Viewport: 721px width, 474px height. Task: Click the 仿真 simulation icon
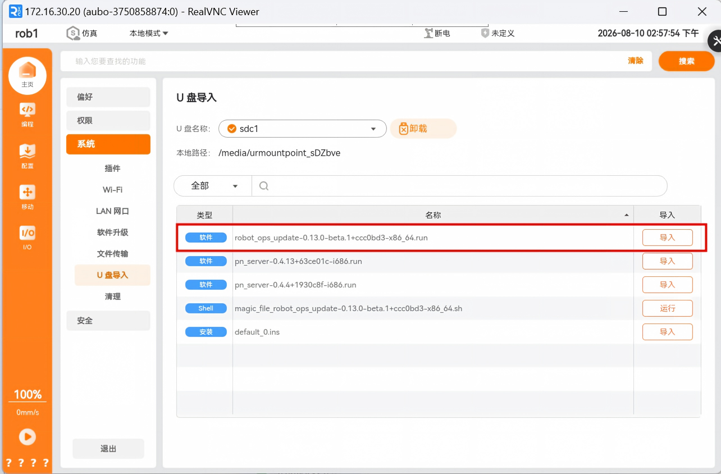(74, 33)
